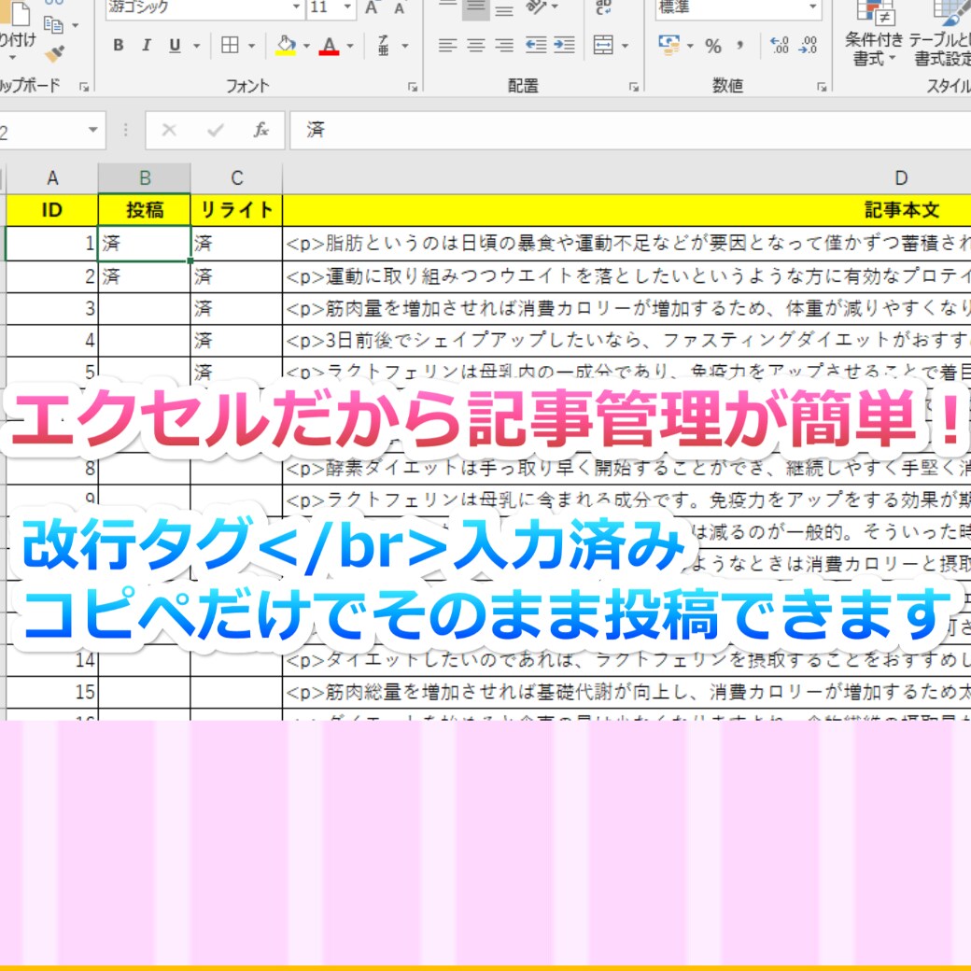
Task: Click the リライト header cell
Action: 236,210
